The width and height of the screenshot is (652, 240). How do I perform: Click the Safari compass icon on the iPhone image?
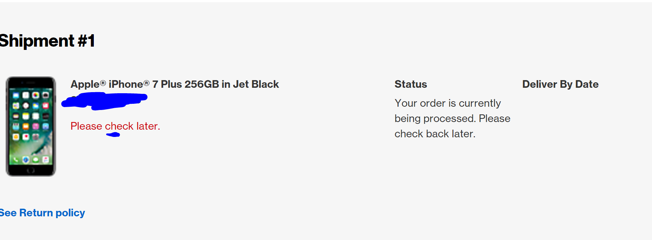click(x=26, y=160)
